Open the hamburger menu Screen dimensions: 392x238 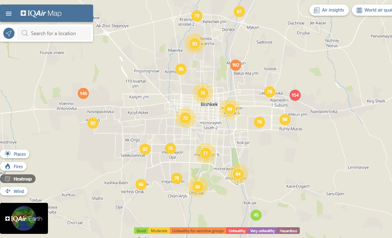[9, 14]
